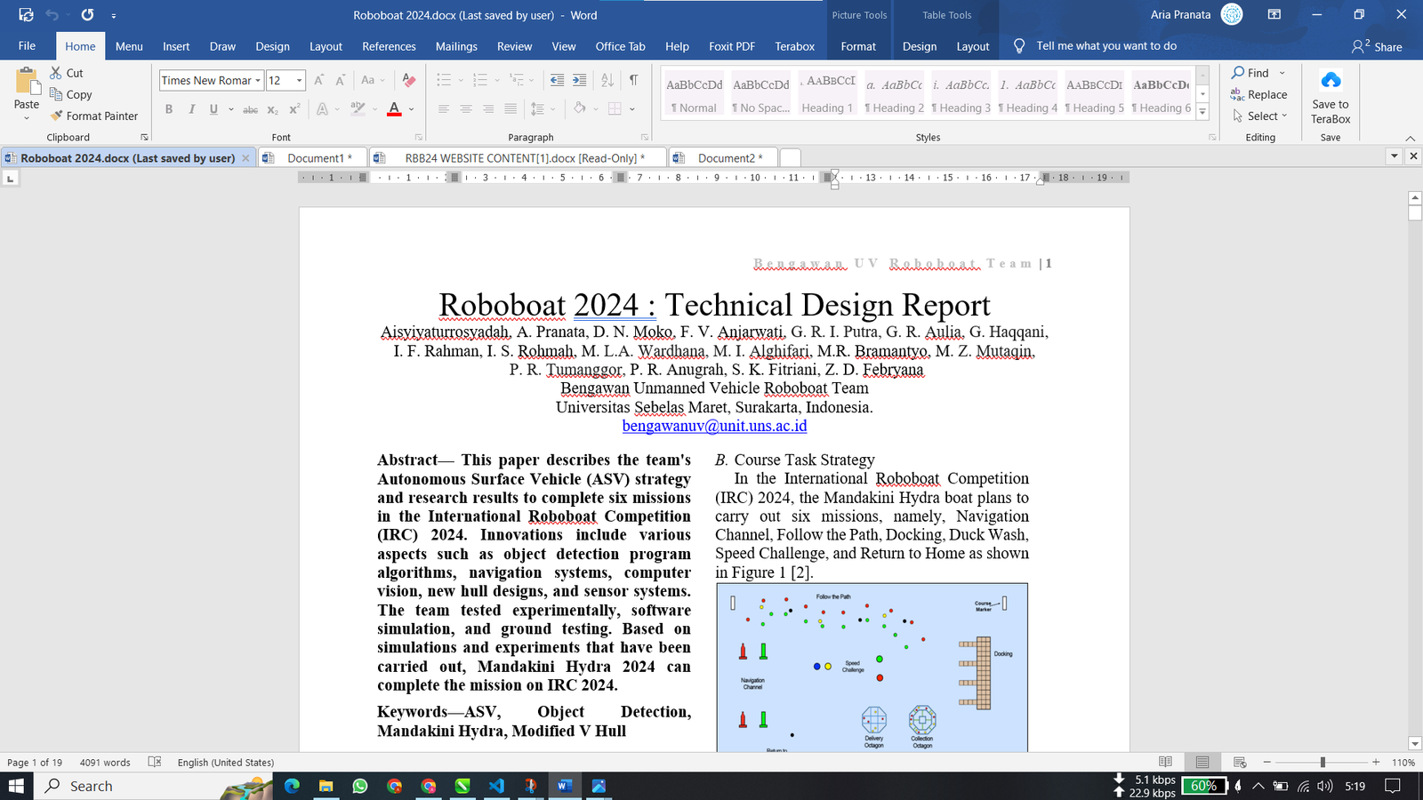
Task: Toggle italic text formatting
Action: [191, 109]
